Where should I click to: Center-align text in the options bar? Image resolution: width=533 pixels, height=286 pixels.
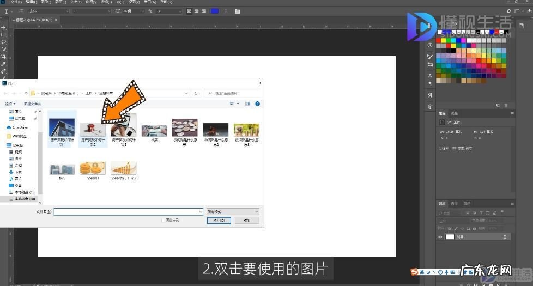197,11
